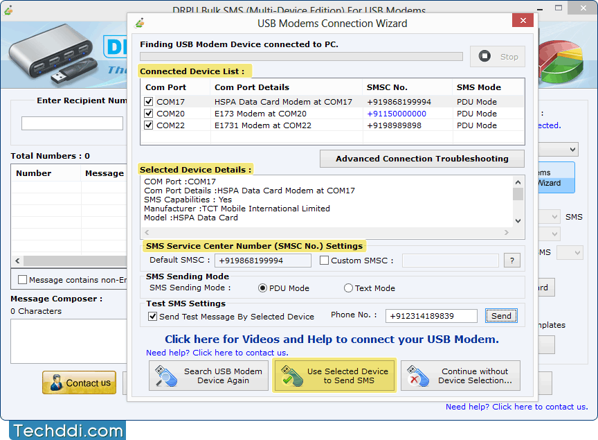This screenshot has height=440, width=598.
Task: Click the green check USB device icon
Action: coord(292,376)
